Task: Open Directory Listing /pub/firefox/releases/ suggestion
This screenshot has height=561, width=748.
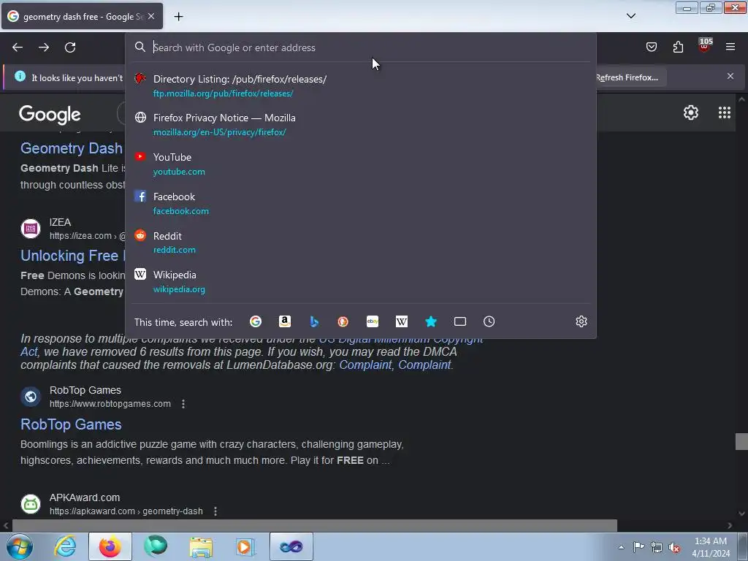Action: pyautogui.click(x=361, y=86)
